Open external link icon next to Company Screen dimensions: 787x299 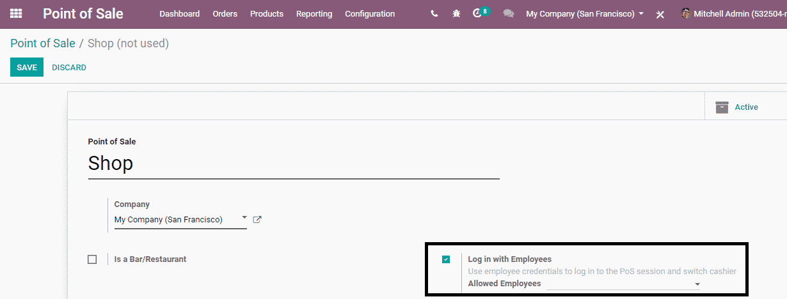(x=257, y=219)
